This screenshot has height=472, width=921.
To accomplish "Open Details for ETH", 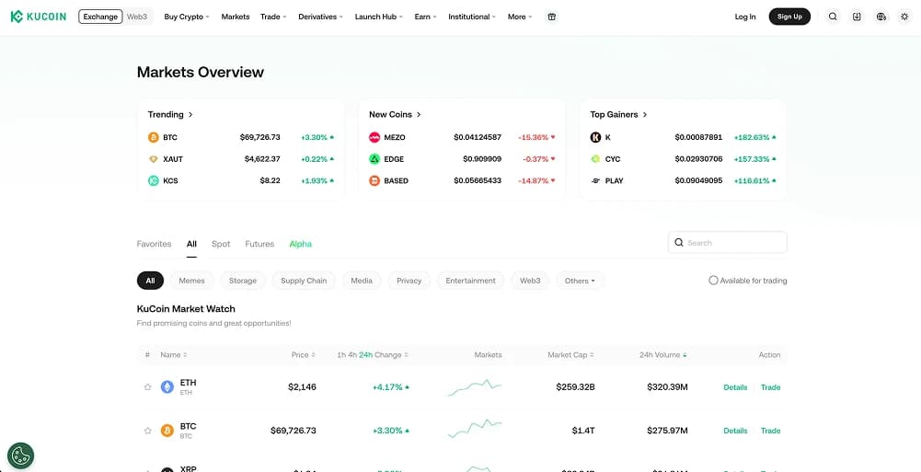I will point(735,386).
